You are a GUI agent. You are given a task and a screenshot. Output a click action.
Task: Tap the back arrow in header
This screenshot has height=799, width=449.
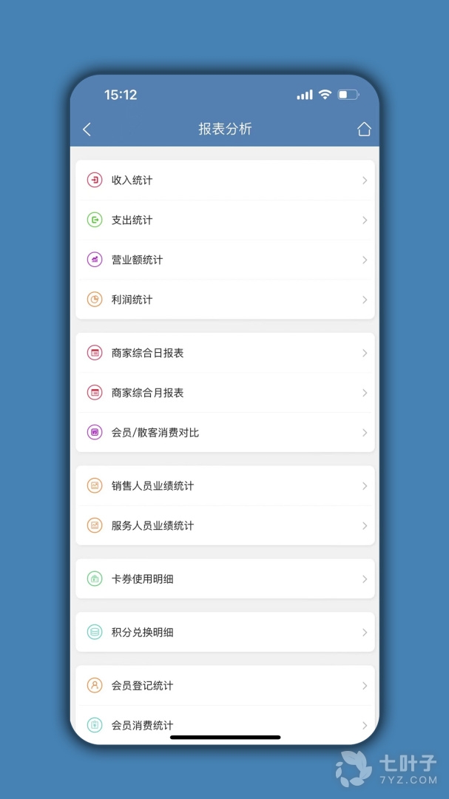(87, 129)
